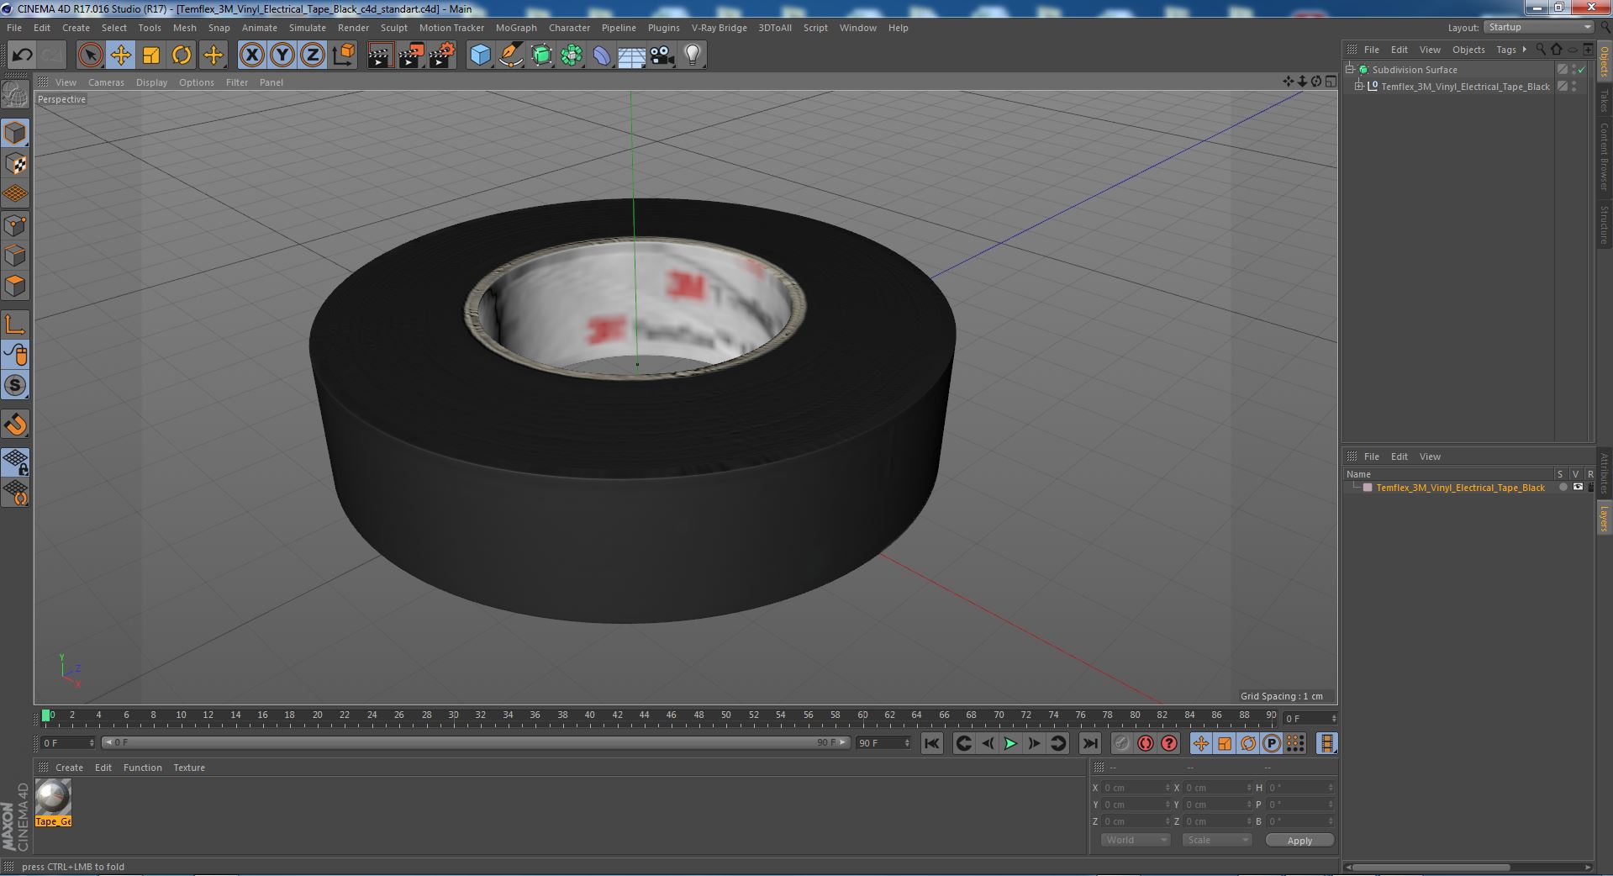This screenshot has width=1613, height=876.
Task: Toggle layer View visibility icon
Action: 1578,488
